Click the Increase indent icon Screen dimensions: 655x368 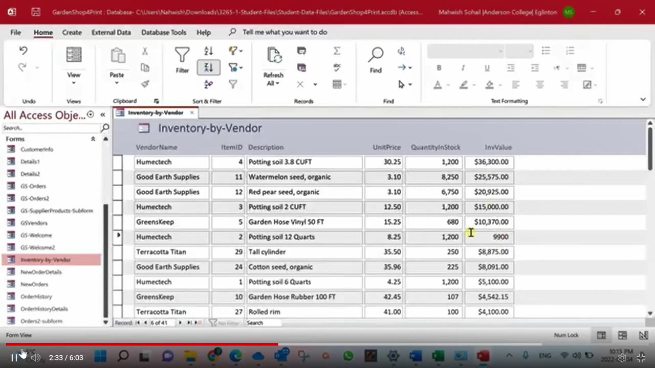coord(535,67)
